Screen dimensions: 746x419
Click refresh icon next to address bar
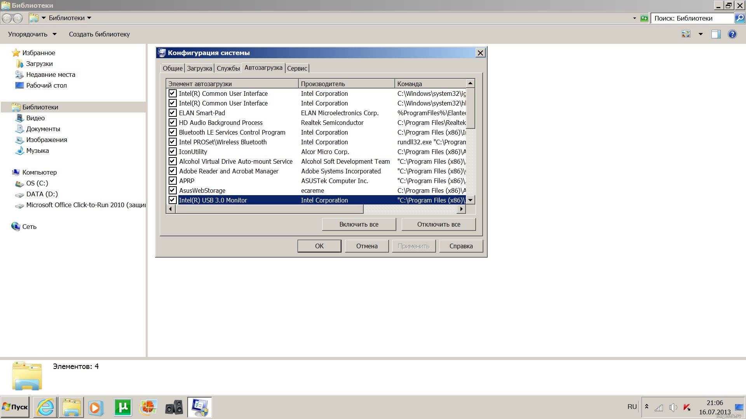pyautogui.click(x=644, y=18)
